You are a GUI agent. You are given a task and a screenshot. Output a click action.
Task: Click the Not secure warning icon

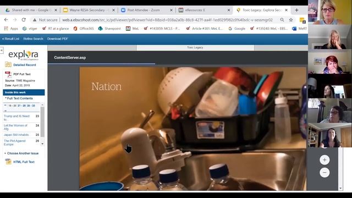pos(35,20)
